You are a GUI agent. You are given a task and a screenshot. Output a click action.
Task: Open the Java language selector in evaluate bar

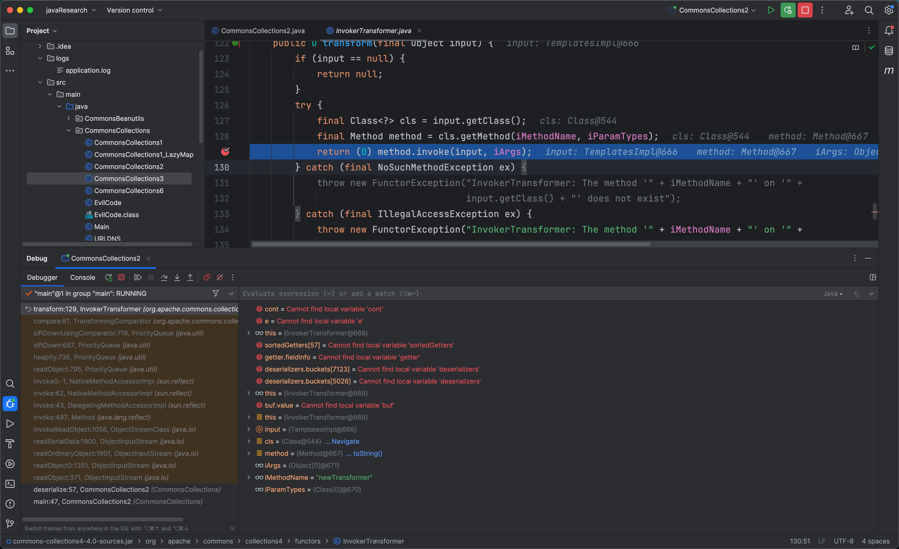tap(833, 294)
